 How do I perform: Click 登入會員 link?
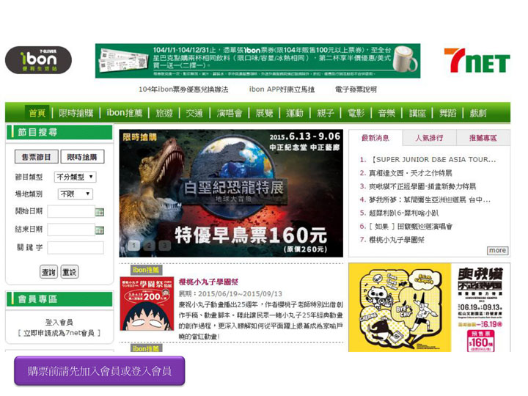[59, 322]
